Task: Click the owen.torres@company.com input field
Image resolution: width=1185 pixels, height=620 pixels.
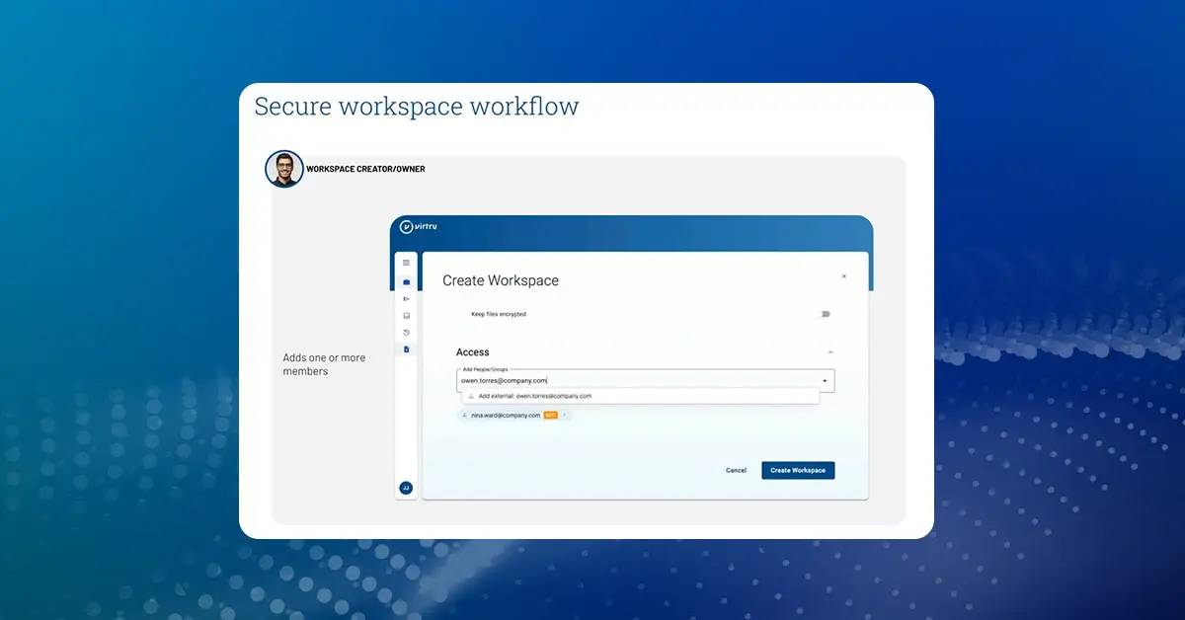Action: coord(646,380)
